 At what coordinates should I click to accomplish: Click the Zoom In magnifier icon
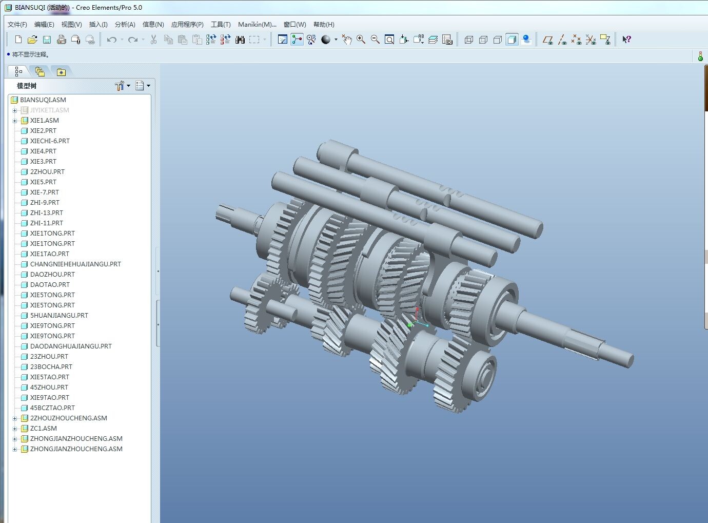tap(361, 40)
